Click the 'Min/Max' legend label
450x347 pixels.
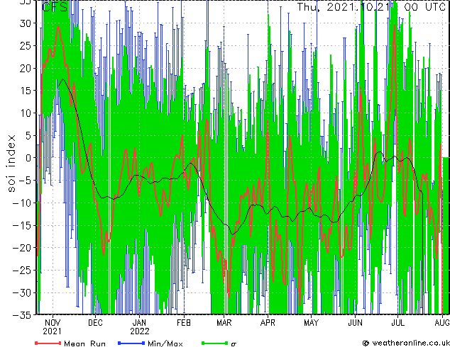165,343
